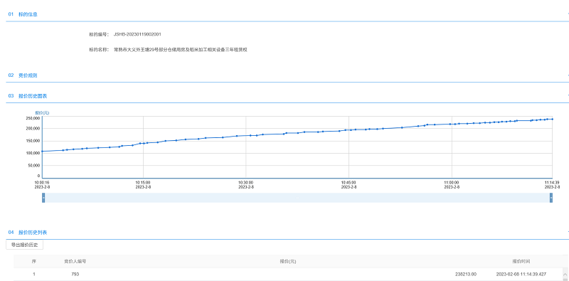569x281 pixels.
Task: Click last chart data point at 11:14:39
Action: [x=552, y=119]
